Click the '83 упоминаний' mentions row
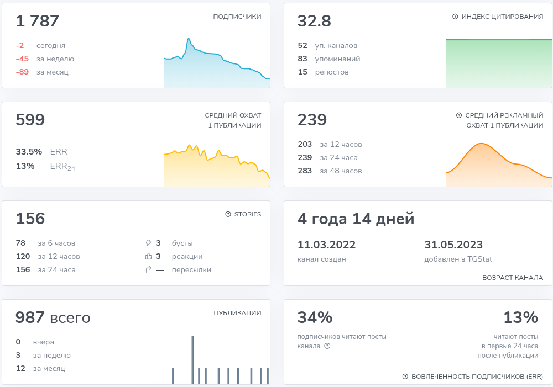This screenshot has width=553, height=387. [328, 59]
